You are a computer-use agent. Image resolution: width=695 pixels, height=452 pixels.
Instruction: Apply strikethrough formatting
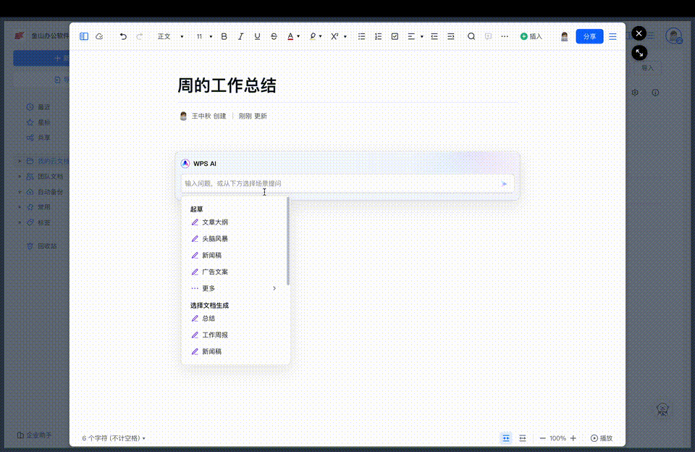point(274,35)
